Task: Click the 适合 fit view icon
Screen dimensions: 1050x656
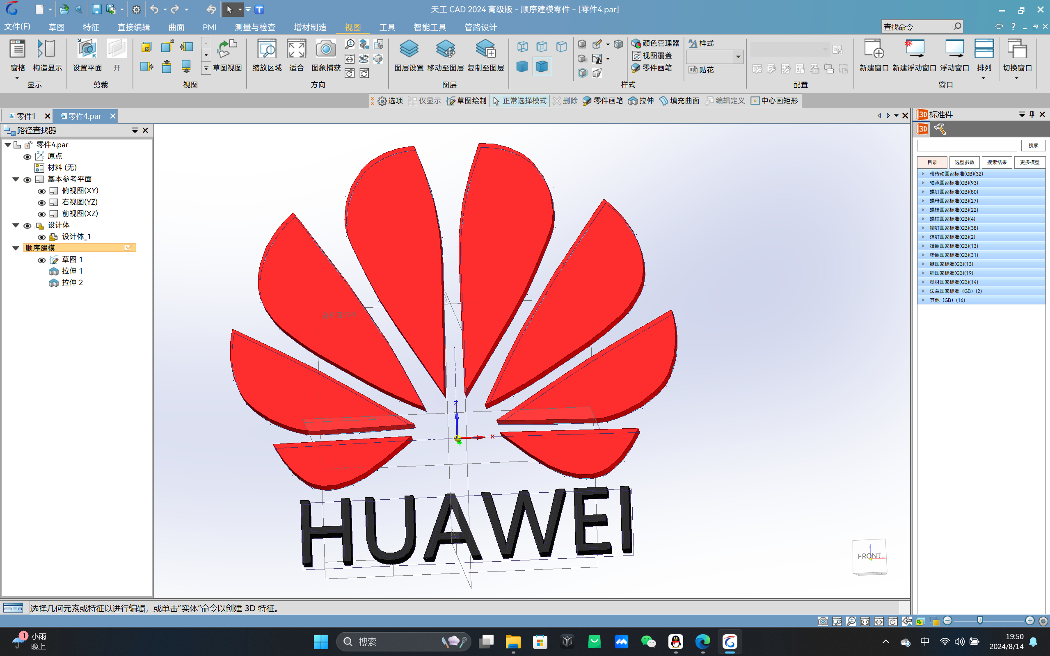Action: pyautogui.click(x=296, y=55)
